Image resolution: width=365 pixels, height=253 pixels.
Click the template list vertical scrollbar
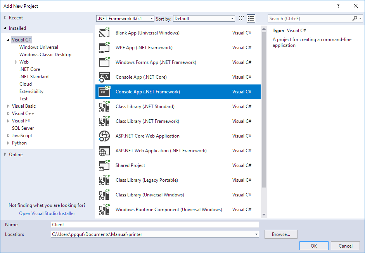pos(264,108)
